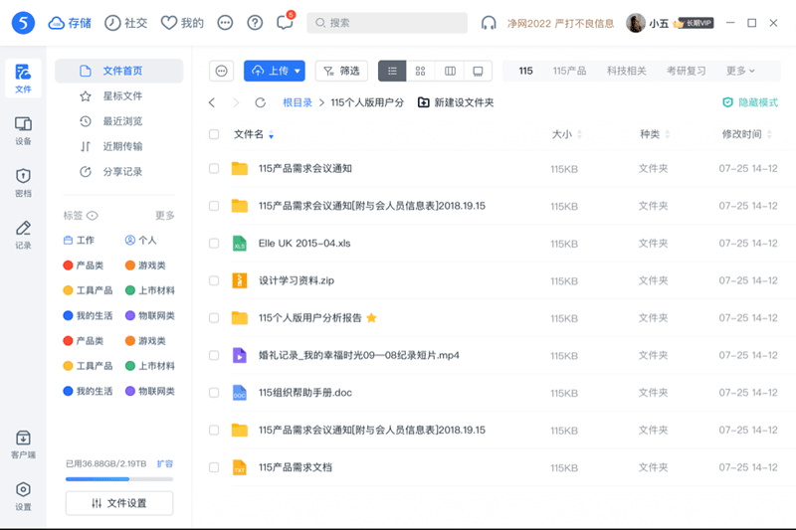
Task: Click the star on 115个人版用户分析报告
Action: click(x=371, y=318)
